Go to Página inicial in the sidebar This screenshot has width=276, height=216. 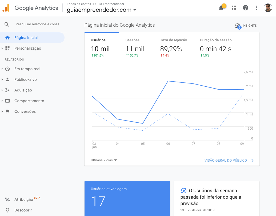click(x=32, y=38)
